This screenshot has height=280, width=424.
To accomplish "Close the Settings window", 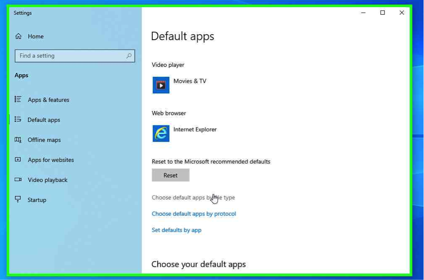I will coord(401,13).
